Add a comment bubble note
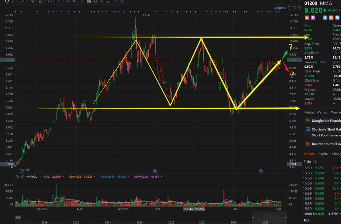341x224 pixels. 74,1
